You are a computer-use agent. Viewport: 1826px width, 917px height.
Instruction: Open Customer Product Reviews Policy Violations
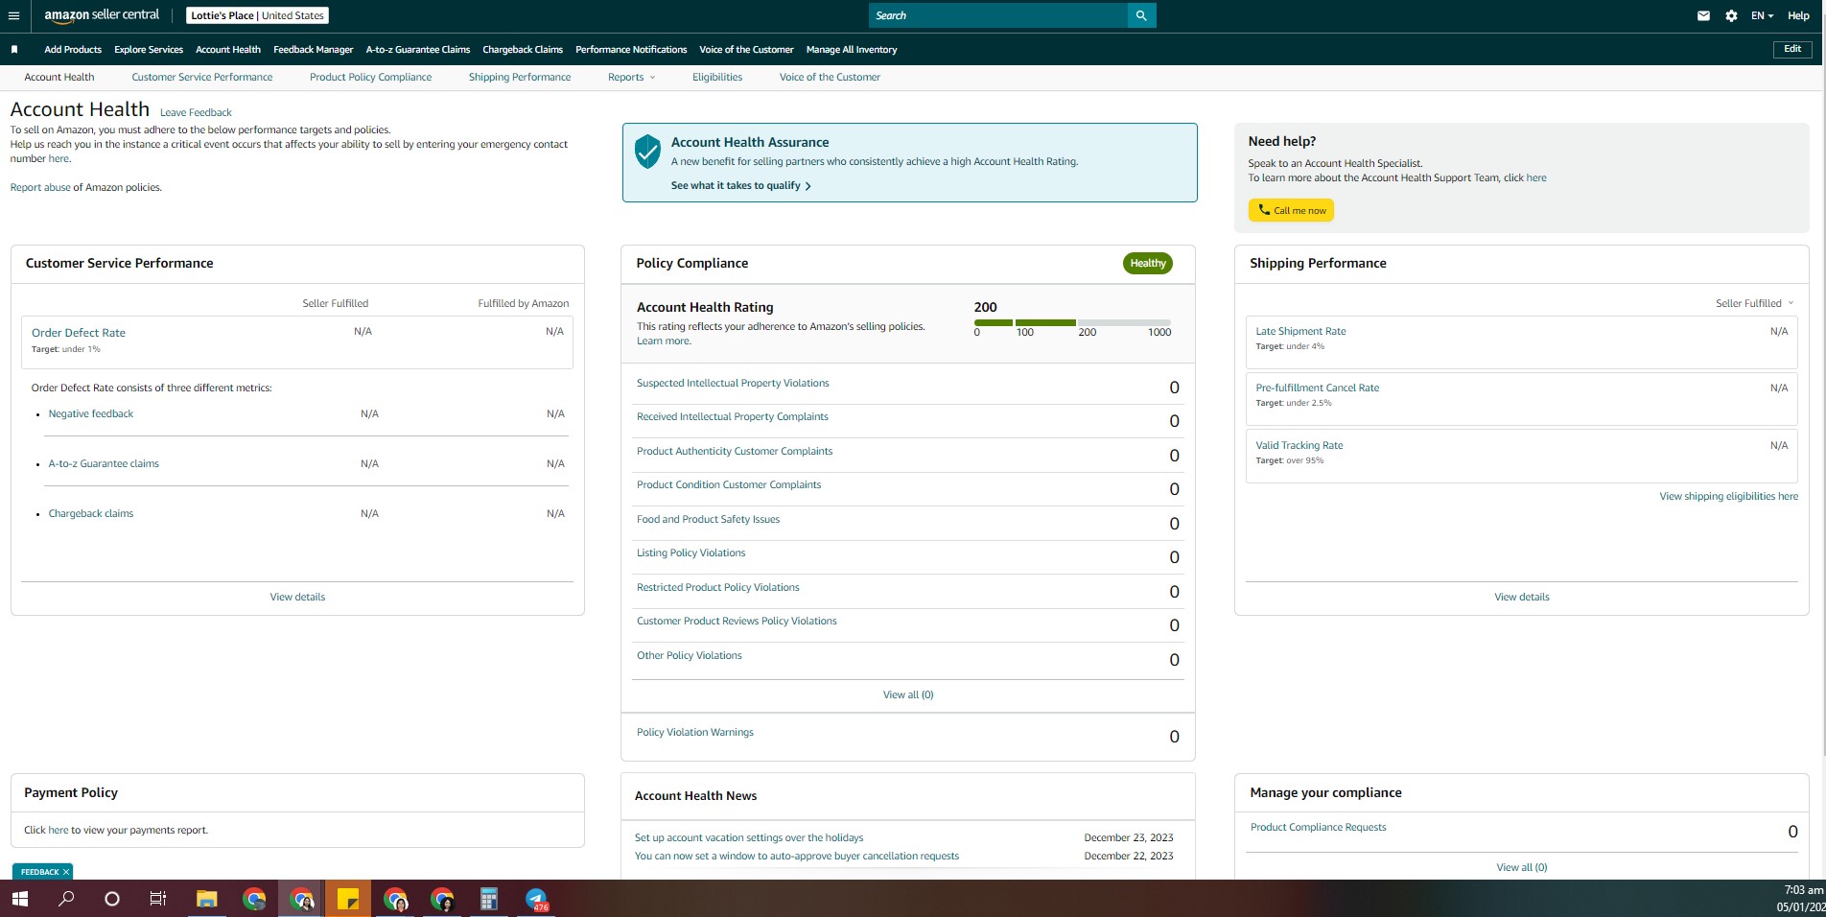[x=737, y=622]
